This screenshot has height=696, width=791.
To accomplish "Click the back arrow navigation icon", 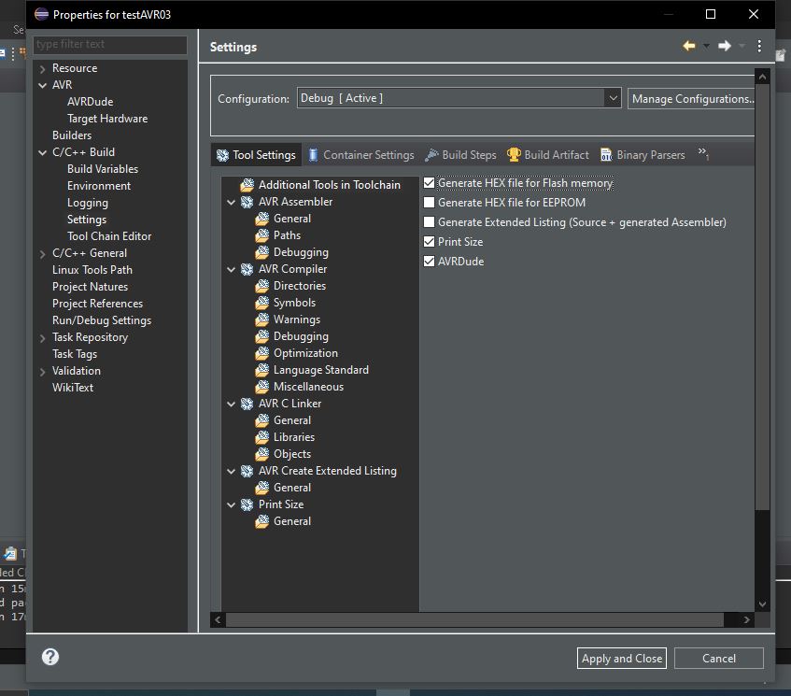I will pyautogui.click(x=688, y=47).
